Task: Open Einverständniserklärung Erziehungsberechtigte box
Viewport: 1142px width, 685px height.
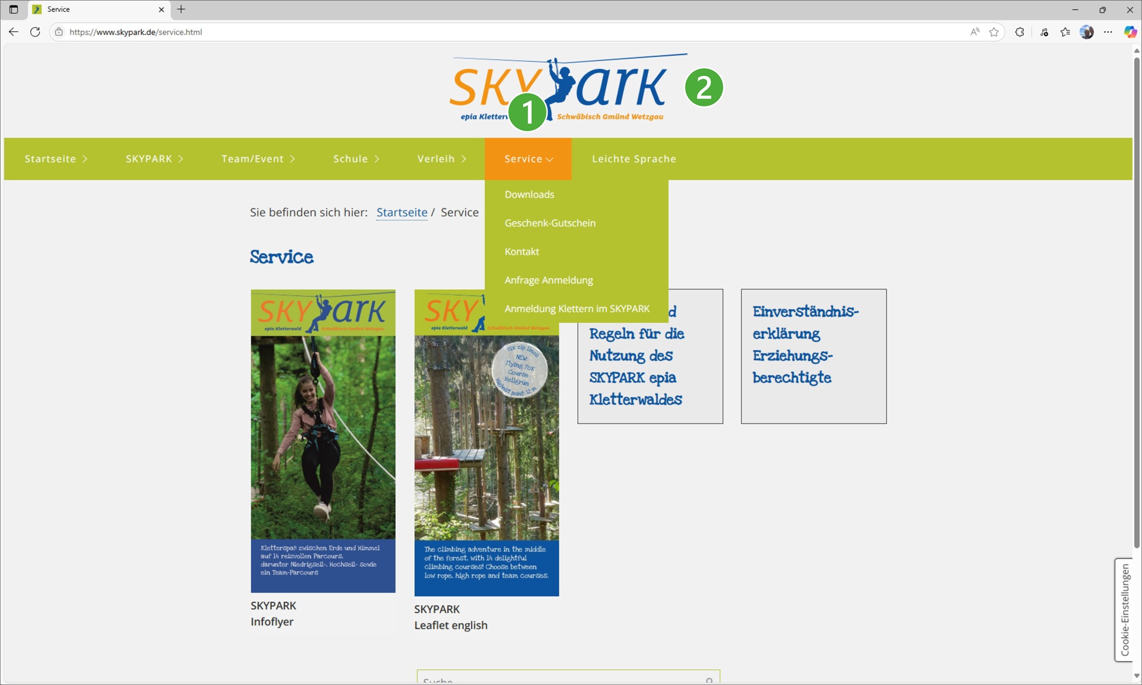Action: (813, 356)
